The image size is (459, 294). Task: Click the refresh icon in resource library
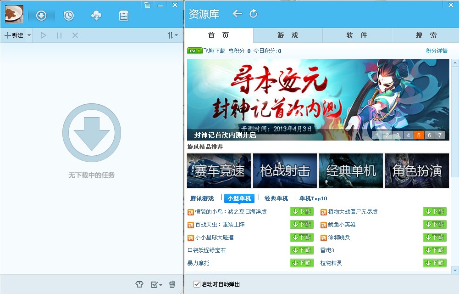[253, 14]
